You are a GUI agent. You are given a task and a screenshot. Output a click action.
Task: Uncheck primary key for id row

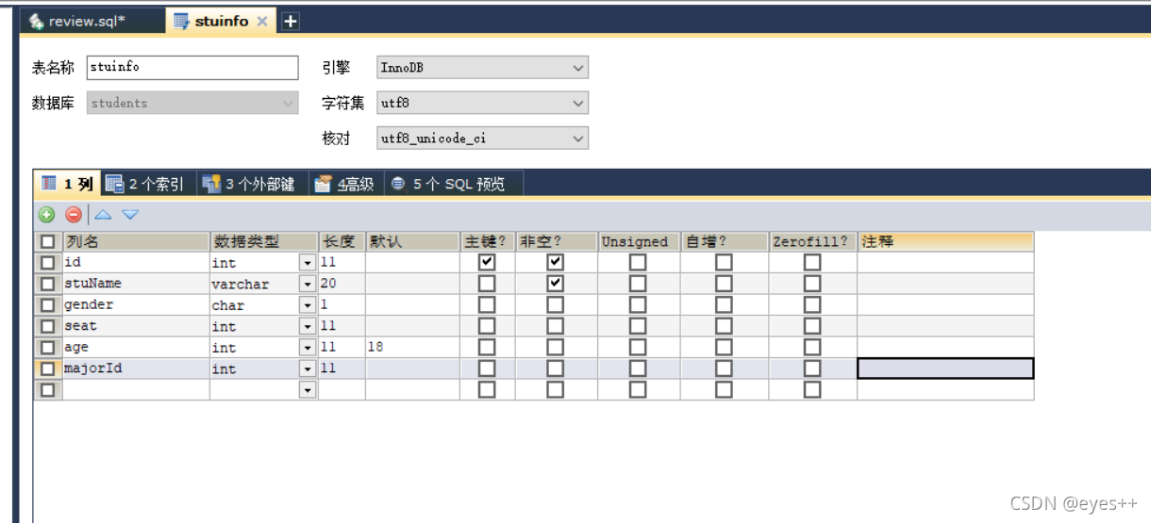[487, 262]
